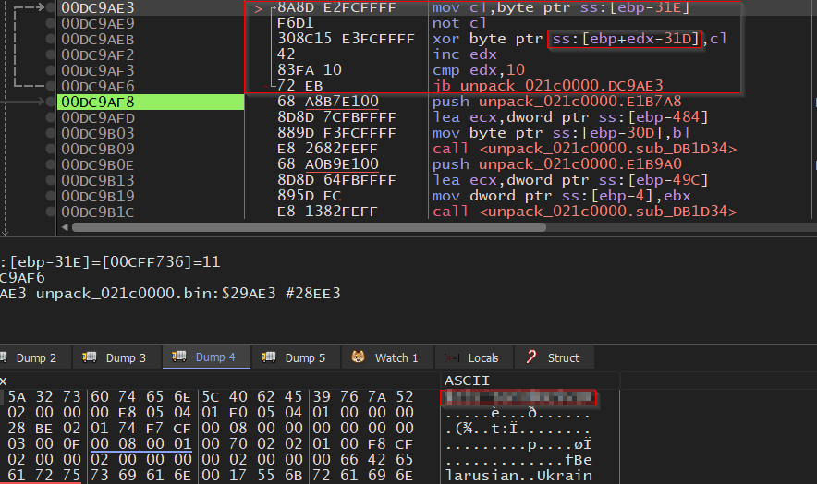
Task: Toggle breakpoint bullet at address 00DC9AEB
Action: click(50, 39)
